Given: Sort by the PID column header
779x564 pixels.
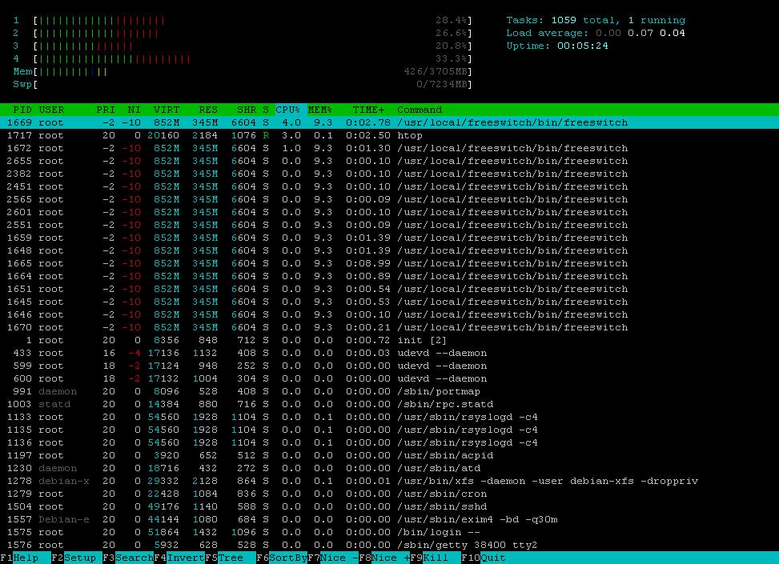Looking at the screenshot, I should 22,110.
